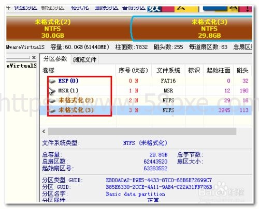Select the eVirtualS disk in the left tree
This screenshot has height=209, width=259.
click(x=22, y=66)
